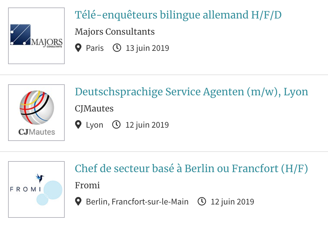Open Chef de secteur Berlin ou Francfort listing
The height and width of the screenshot is (227, 328).
coord(191,169)
